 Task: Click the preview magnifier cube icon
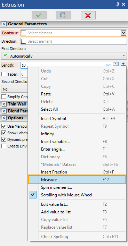click(63, 15)
